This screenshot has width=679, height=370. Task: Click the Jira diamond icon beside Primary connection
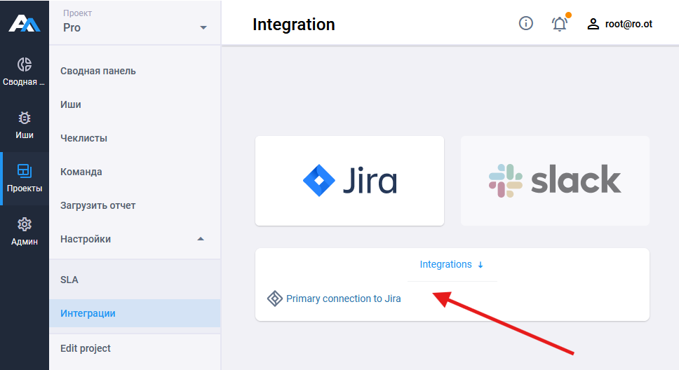[x=274, y=299]
